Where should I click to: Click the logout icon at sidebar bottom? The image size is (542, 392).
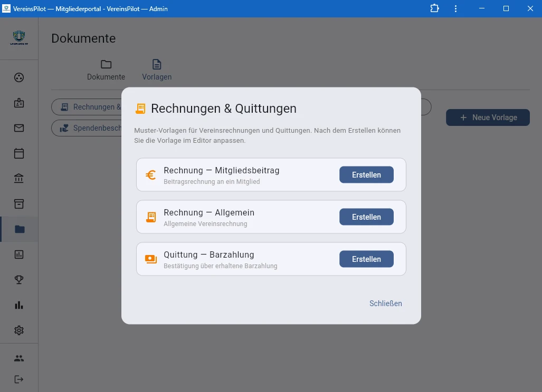(19, 379)
